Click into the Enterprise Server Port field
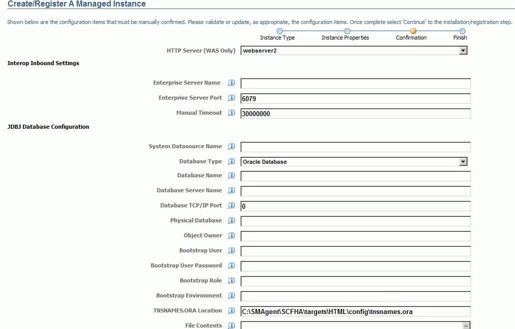This screenshot has width=515, height=329. click(x=355, y=99)
